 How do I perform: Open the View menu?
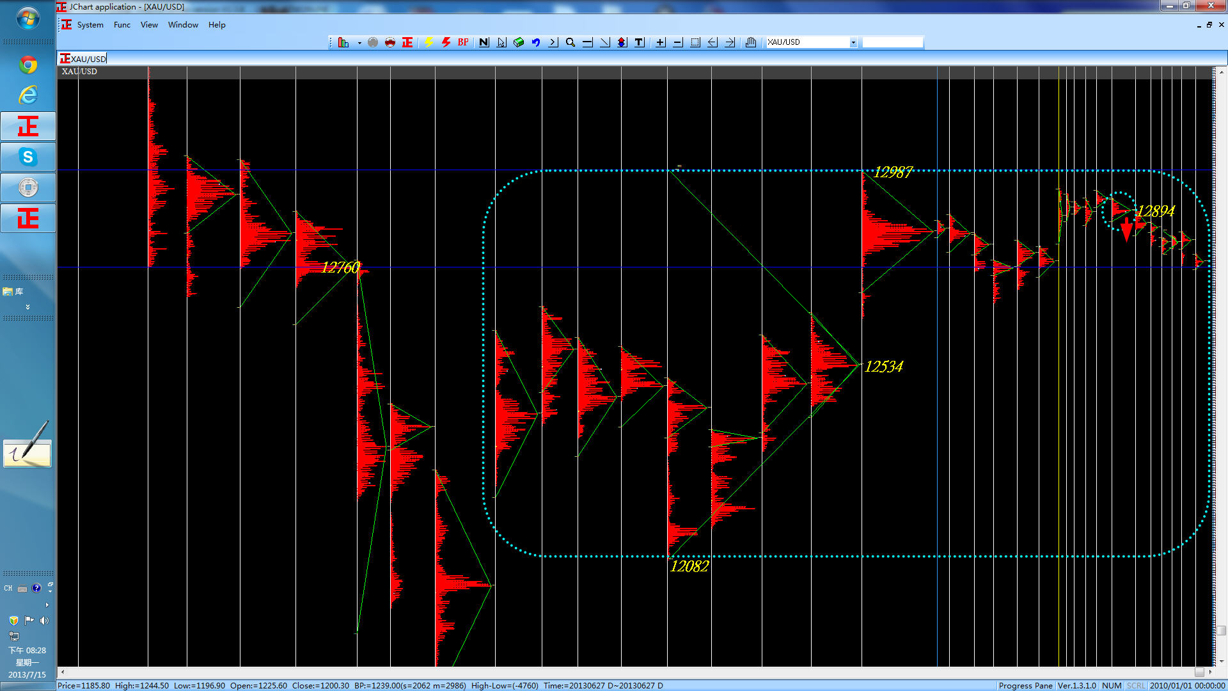tap(149, 25)
